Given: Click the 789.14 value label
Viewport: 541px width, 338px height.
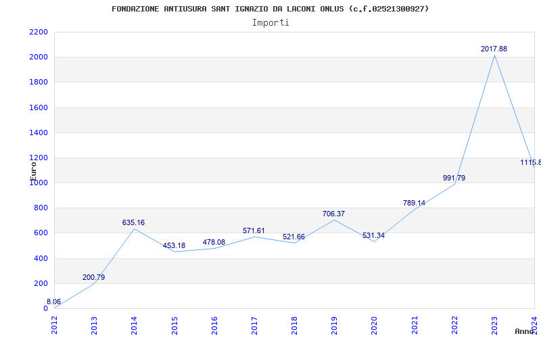Looking at the screenshot, I should [414, 203].
